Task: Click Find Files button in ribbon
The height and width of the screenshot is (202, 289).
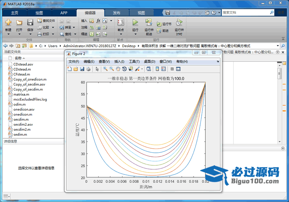Action: coord(46,21)
